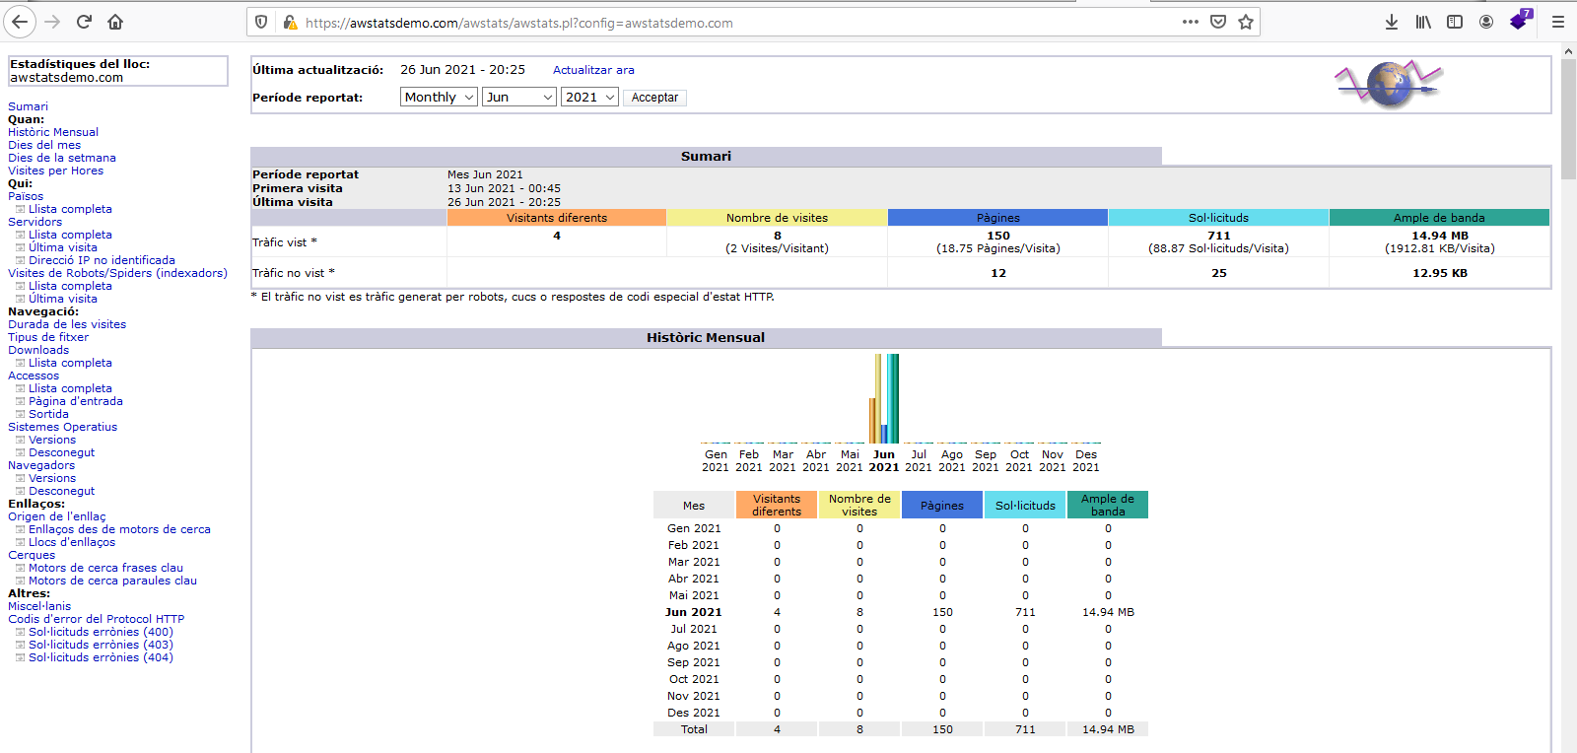Image resolution: width=1577 pixels, height=753 pixels.
Task: Click icon beside Països Llista completa
Action: [20, 209]
